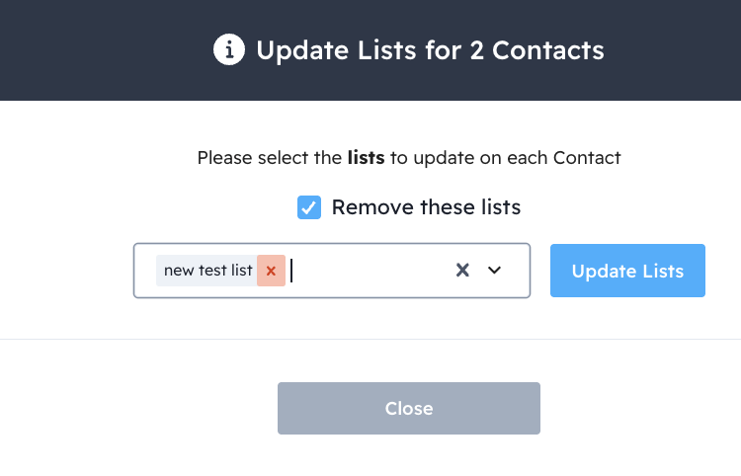Click the horizontal divider above Close
741x476 pixels.
[370, 339]
